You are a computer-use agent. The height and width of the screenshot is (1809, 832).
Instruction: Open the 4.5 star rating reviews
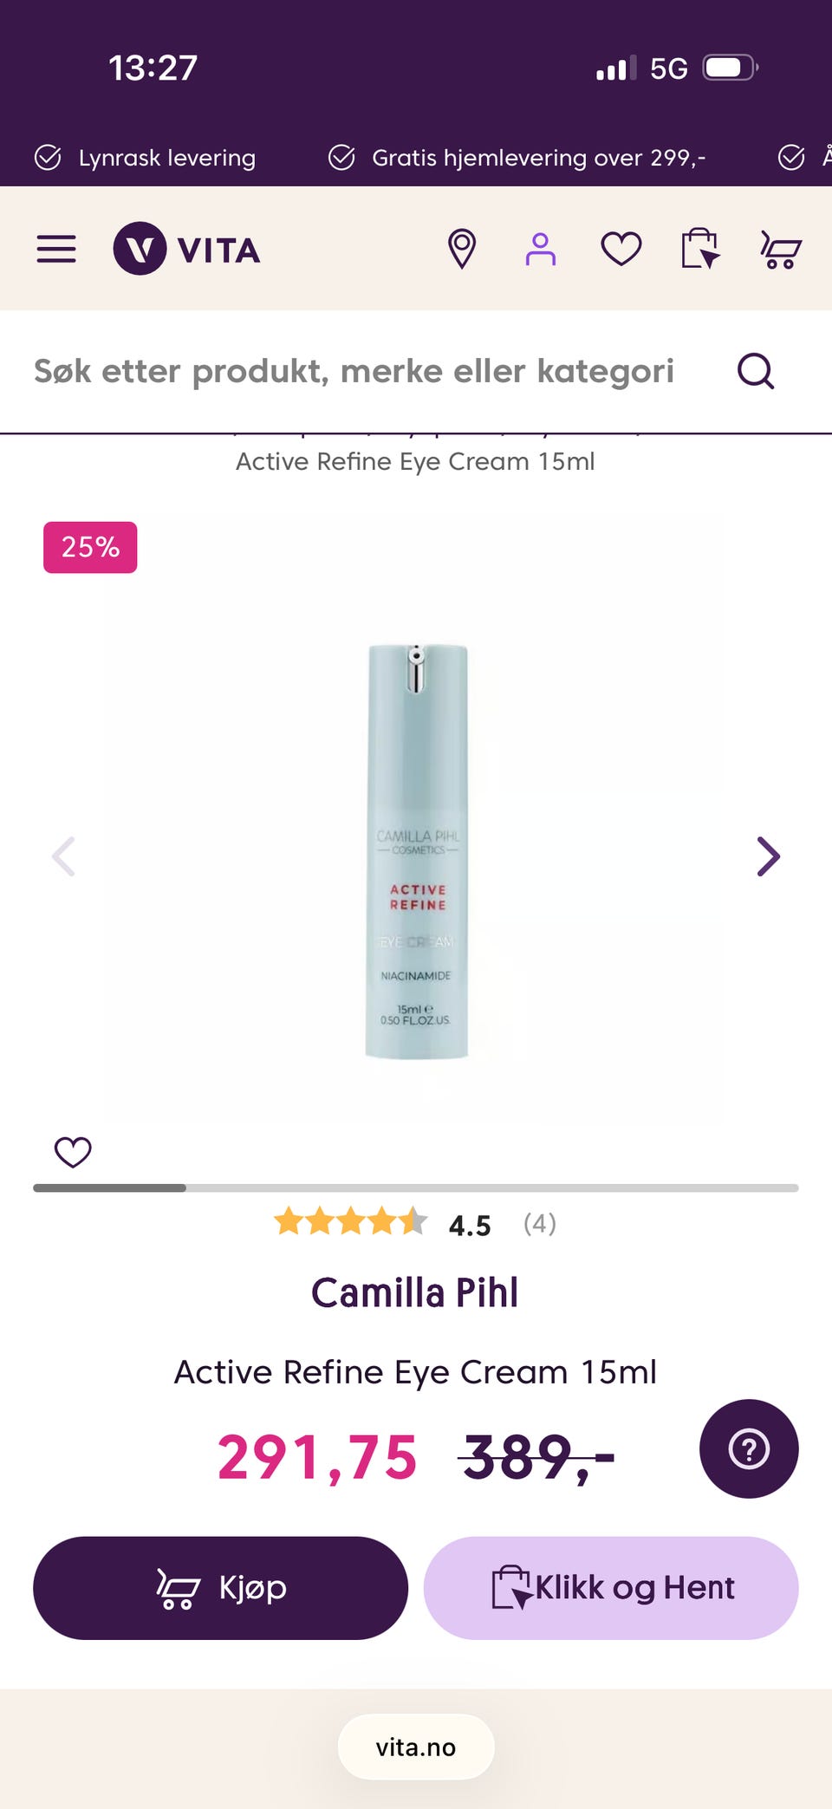coord(415,1223)
